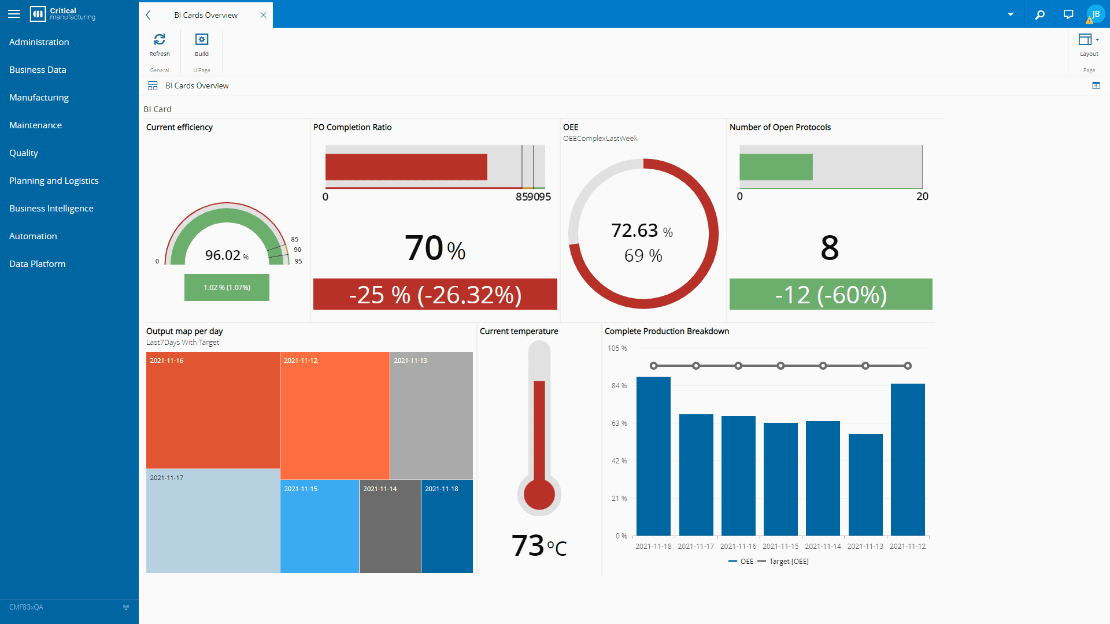This screenshot has height=624, width=1110.
Task: Click the BI Cards Overview breadcrumb link
Action: 197,86
